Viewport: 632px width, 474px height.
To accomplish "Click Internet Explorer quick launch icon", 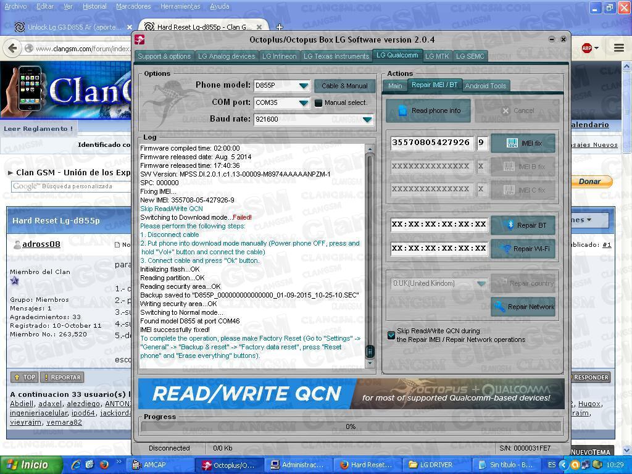I will (x=76, y=465).
